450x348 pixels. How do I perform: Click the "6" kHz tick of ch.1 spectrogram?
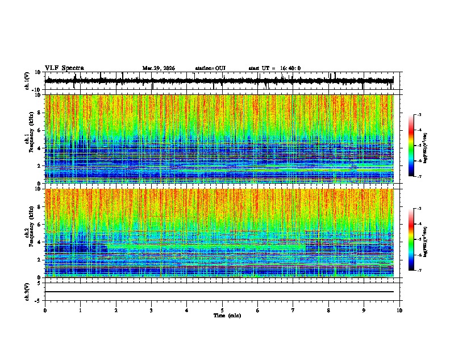coord(39,130)
